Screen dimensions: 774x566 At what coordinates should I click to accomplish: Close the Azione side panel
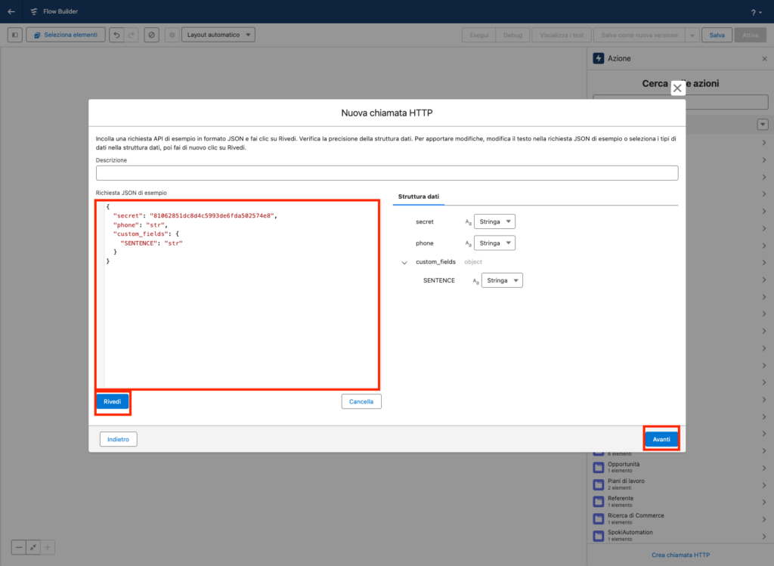click(763, 58)
